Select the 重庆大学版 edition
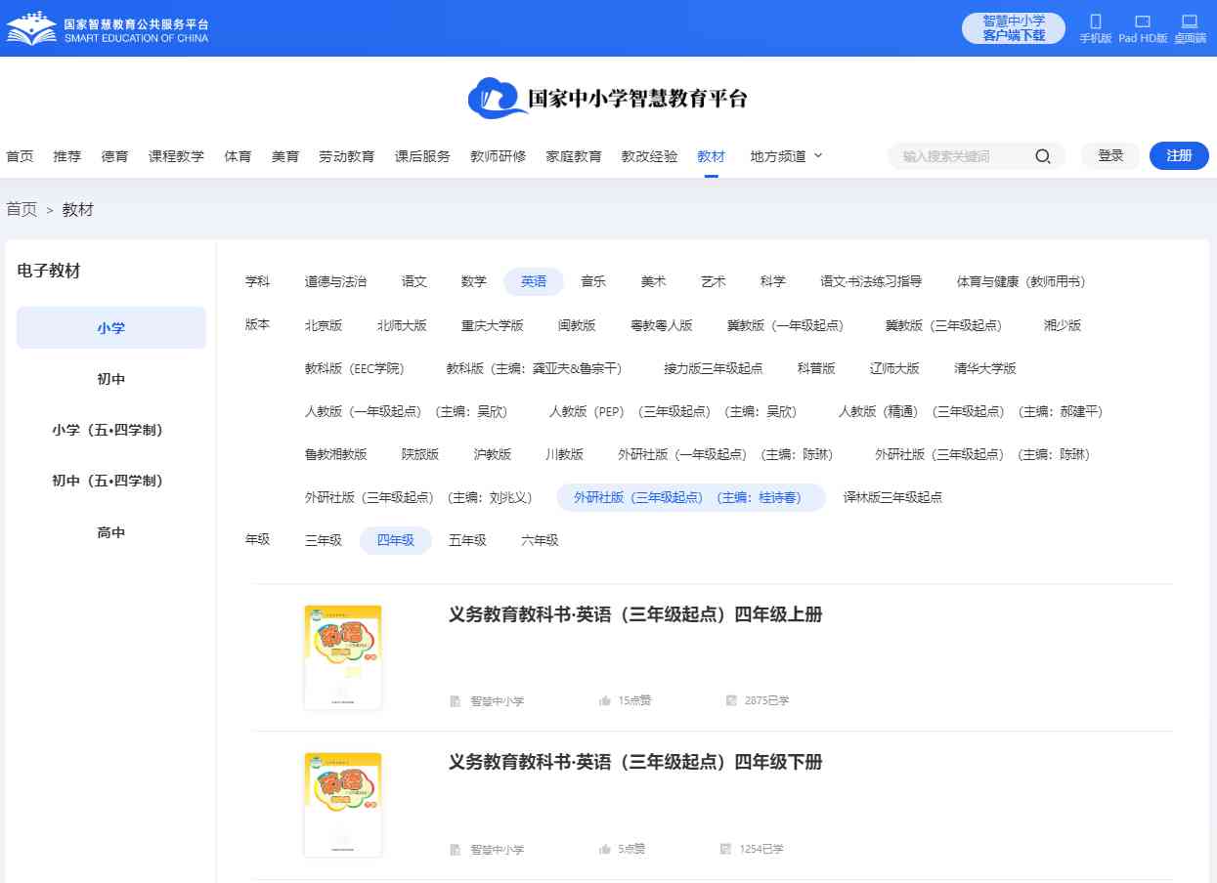Image resolution: width=1217 pixels, height=883 pixels. click(493, 325)
